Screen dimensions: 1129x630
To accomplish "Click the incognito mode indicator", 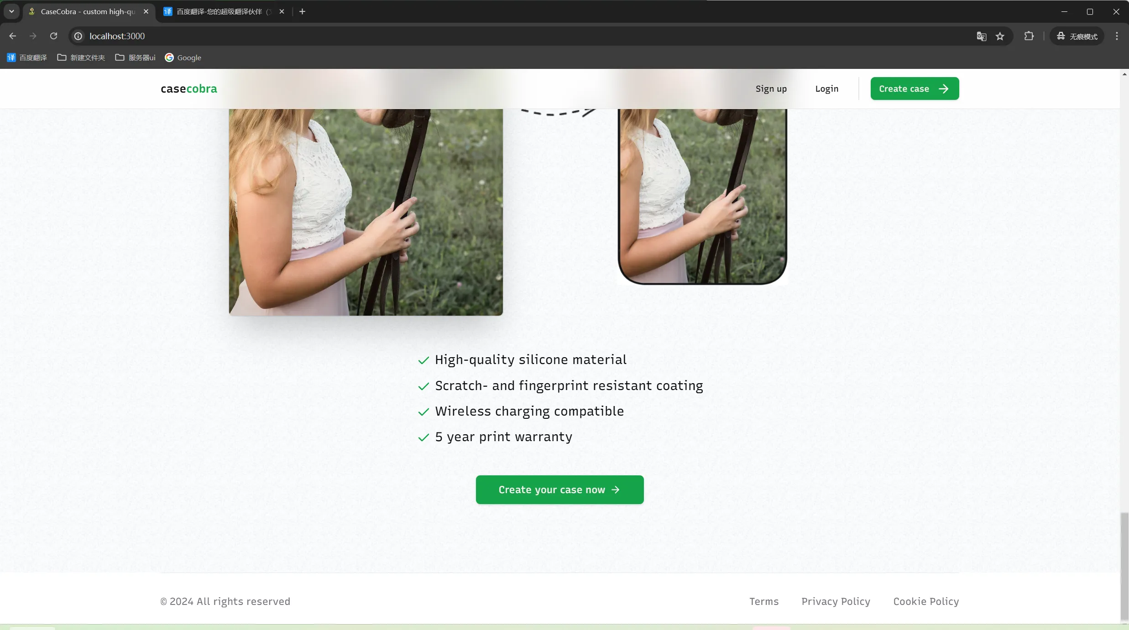I will tap(1077, 36).
